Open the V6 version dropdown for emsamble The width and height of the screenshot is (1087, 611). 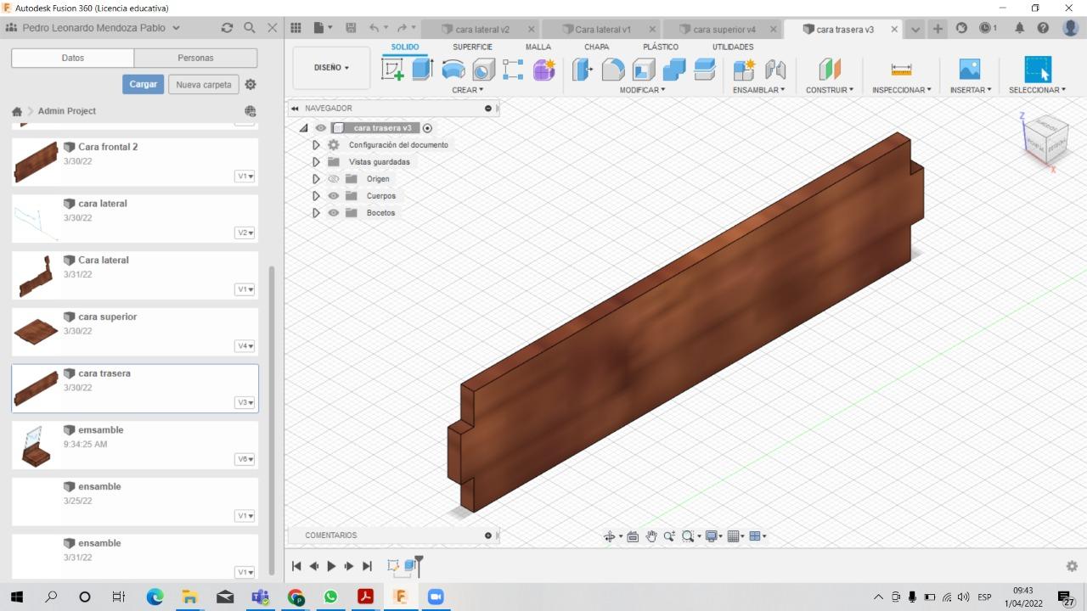pyautogui.click(x=245, y=459)
